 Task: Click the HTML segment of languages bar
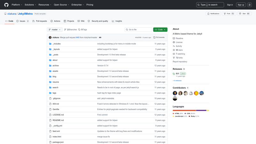coord(184,110)
